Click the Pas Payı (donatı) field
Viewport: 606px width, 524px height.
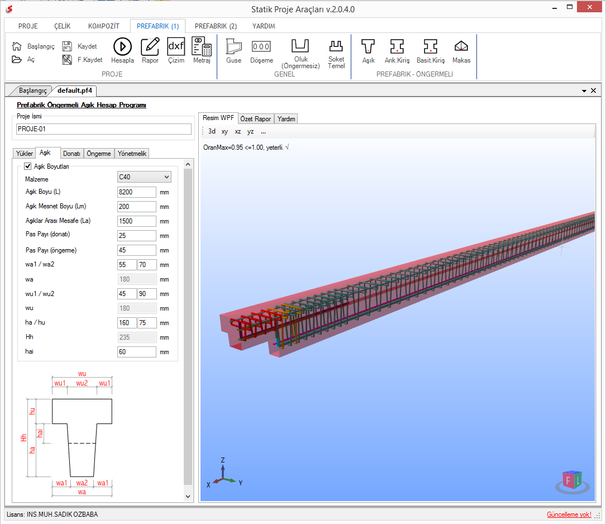[x=137, y=236]
